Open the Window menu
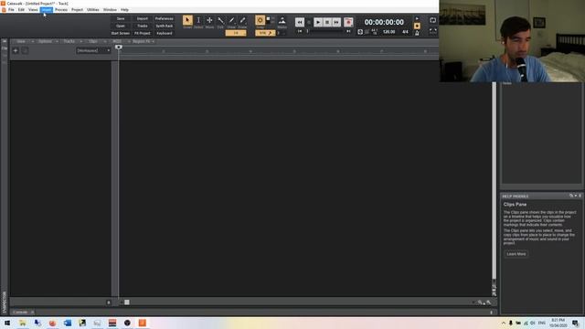Image resolution: width=585 pixels, height=329 pixels. 110,10
